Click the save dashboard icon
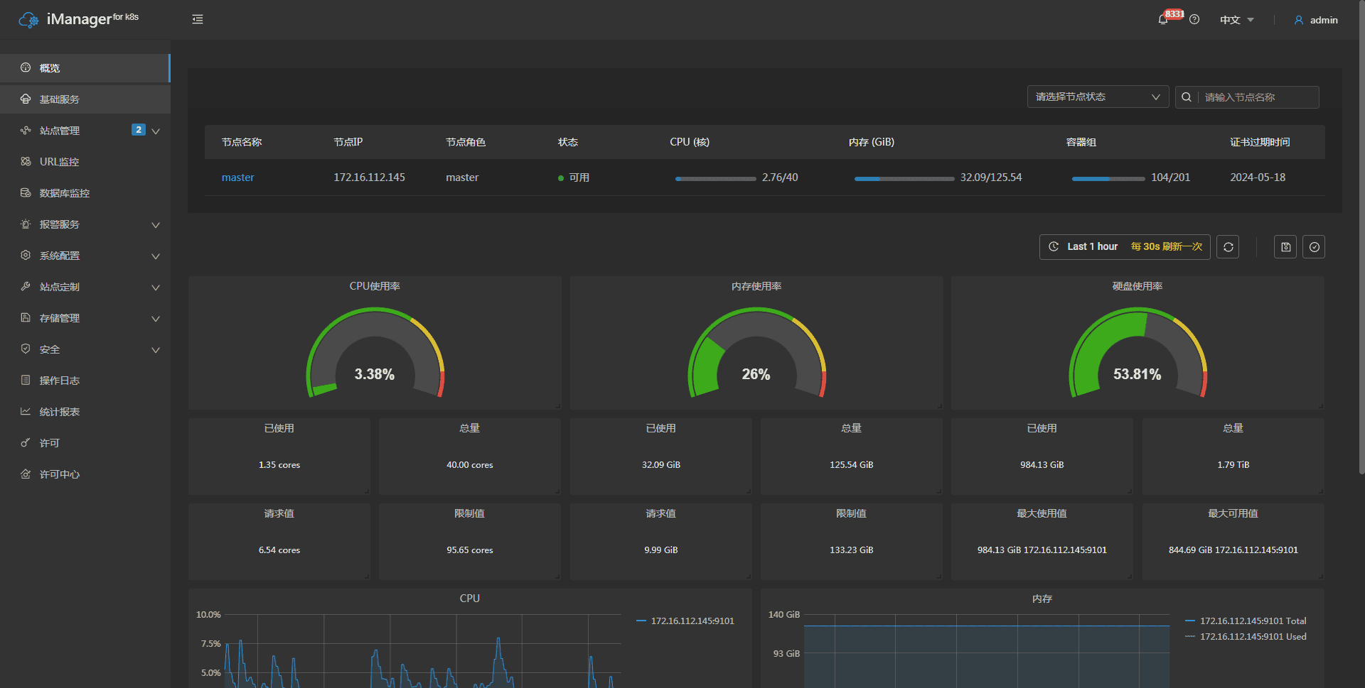Viewport: 1365px width, 688px height. [1285, 247]
